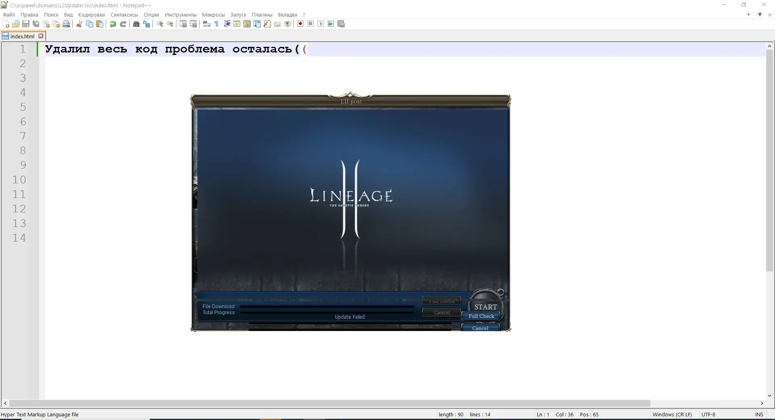Open Find with binoculars icon
Screen dimensions: 775x420
coord(136,24)
